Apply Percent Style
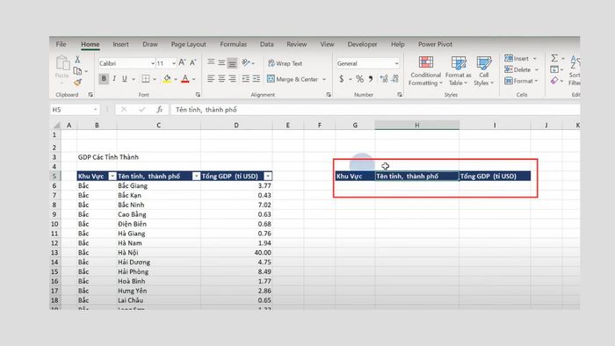615x346 pixels. tap(359, 79)
